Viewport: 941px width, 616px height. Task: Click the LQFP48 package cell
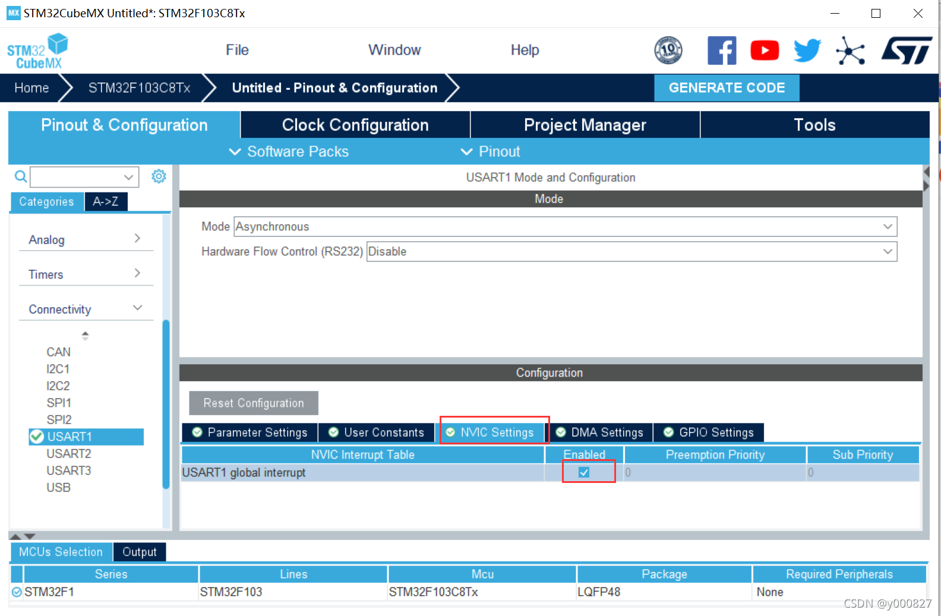coord(664,592)
